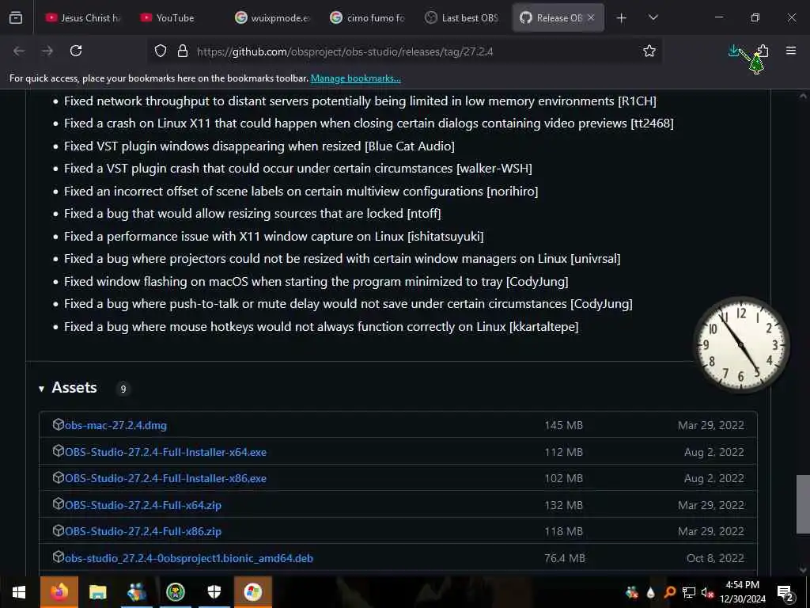810x608 pixels.
Task: Open the notification center icon
Action: pyautogui.click(x=785, y=593)
